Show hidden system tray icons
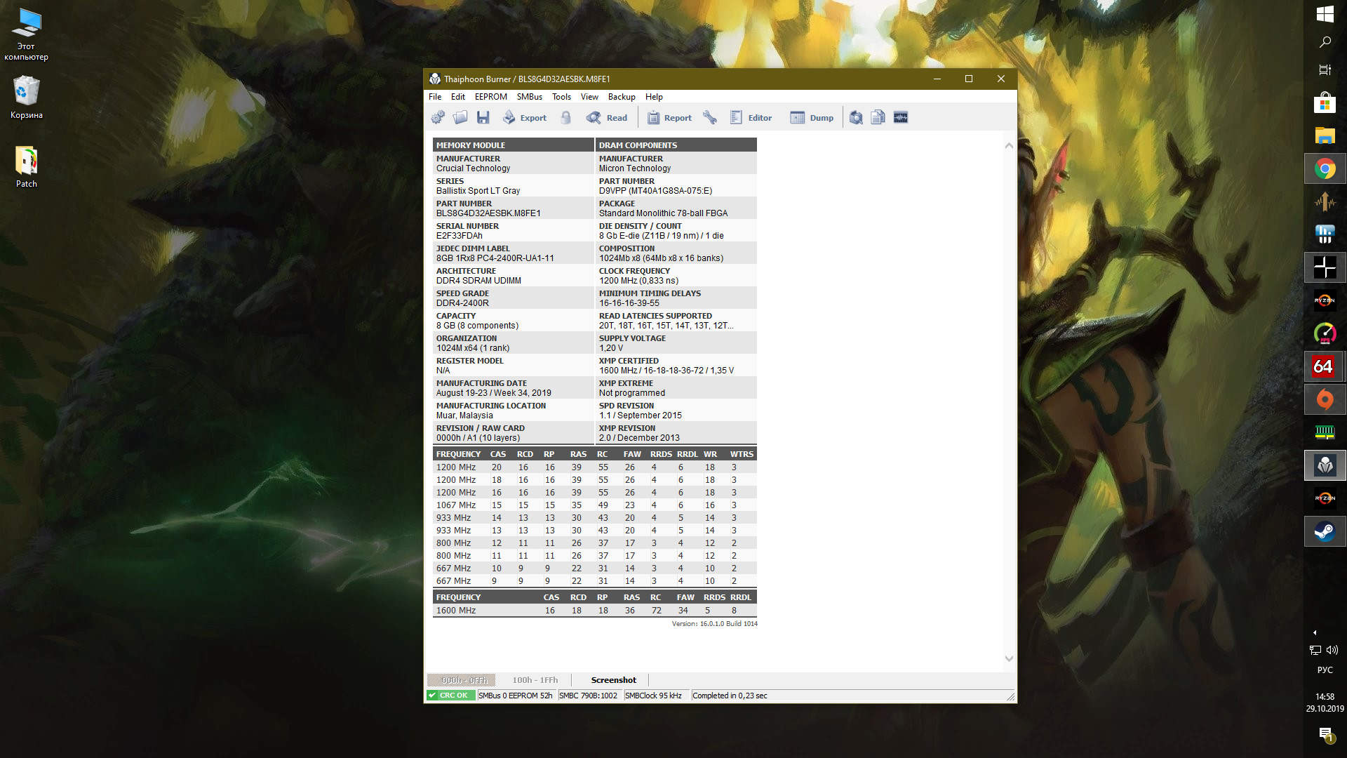 tap(1315, 632)
